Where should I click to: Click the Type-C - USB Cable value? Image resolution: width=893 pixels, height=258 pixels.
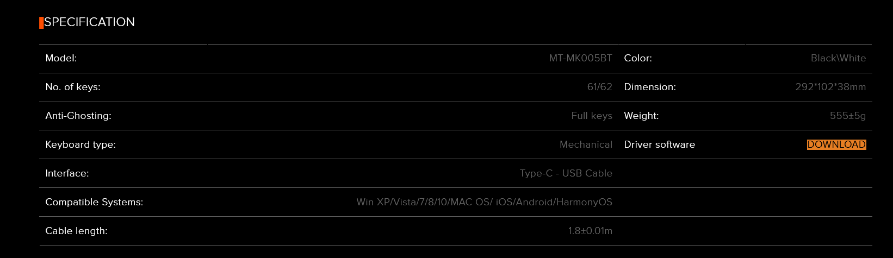(566, 173)
